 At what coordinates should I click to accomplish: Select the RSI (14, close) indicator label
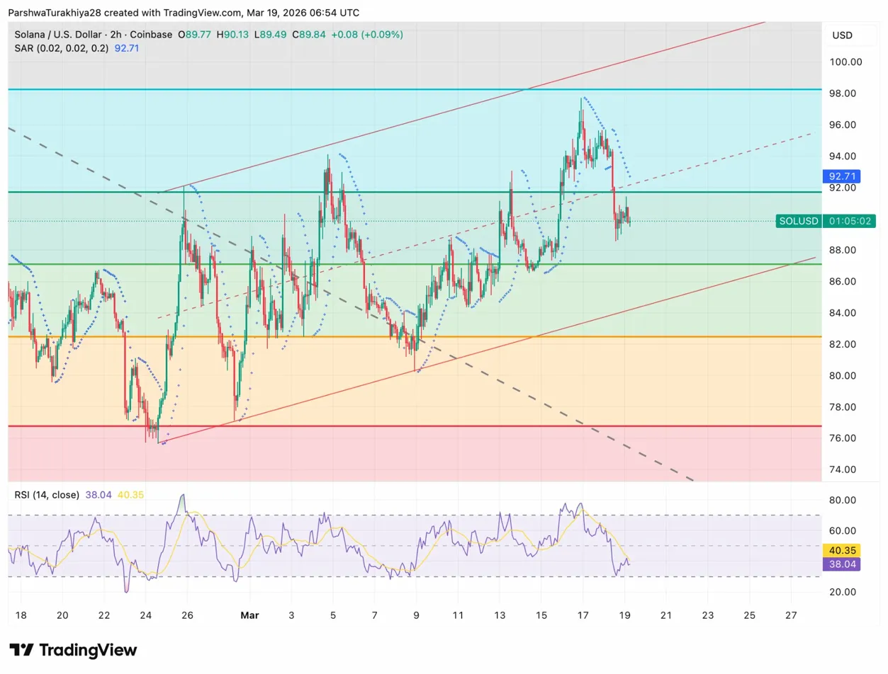coord(47,494)
